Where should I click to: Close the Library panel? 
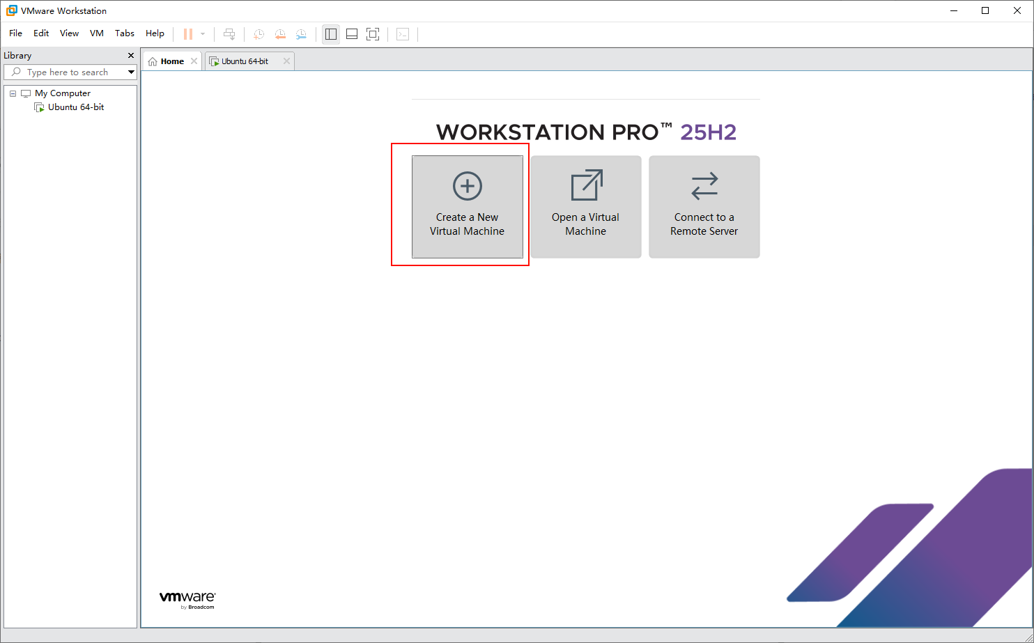[x=131, y=55]
